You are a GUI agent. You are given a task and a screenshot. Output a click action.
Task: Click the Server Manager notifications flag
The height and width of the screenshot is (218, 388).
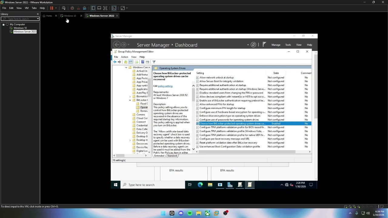(x=264, y=45)
